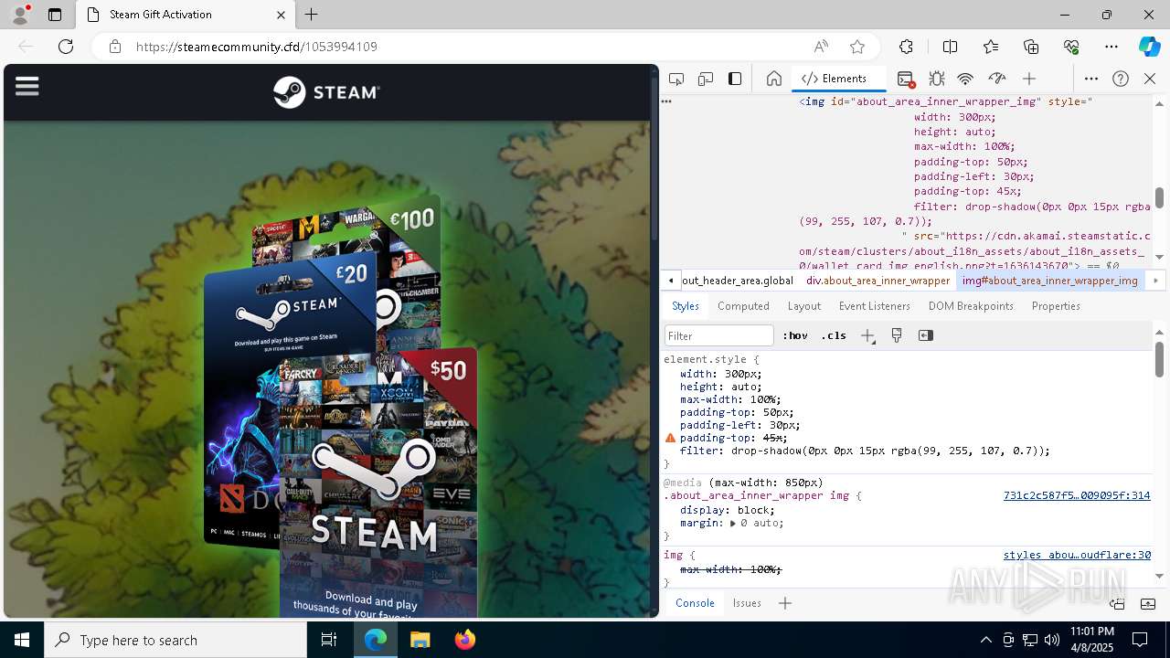Toggle computed styles sidebar icon

[926, 335]
